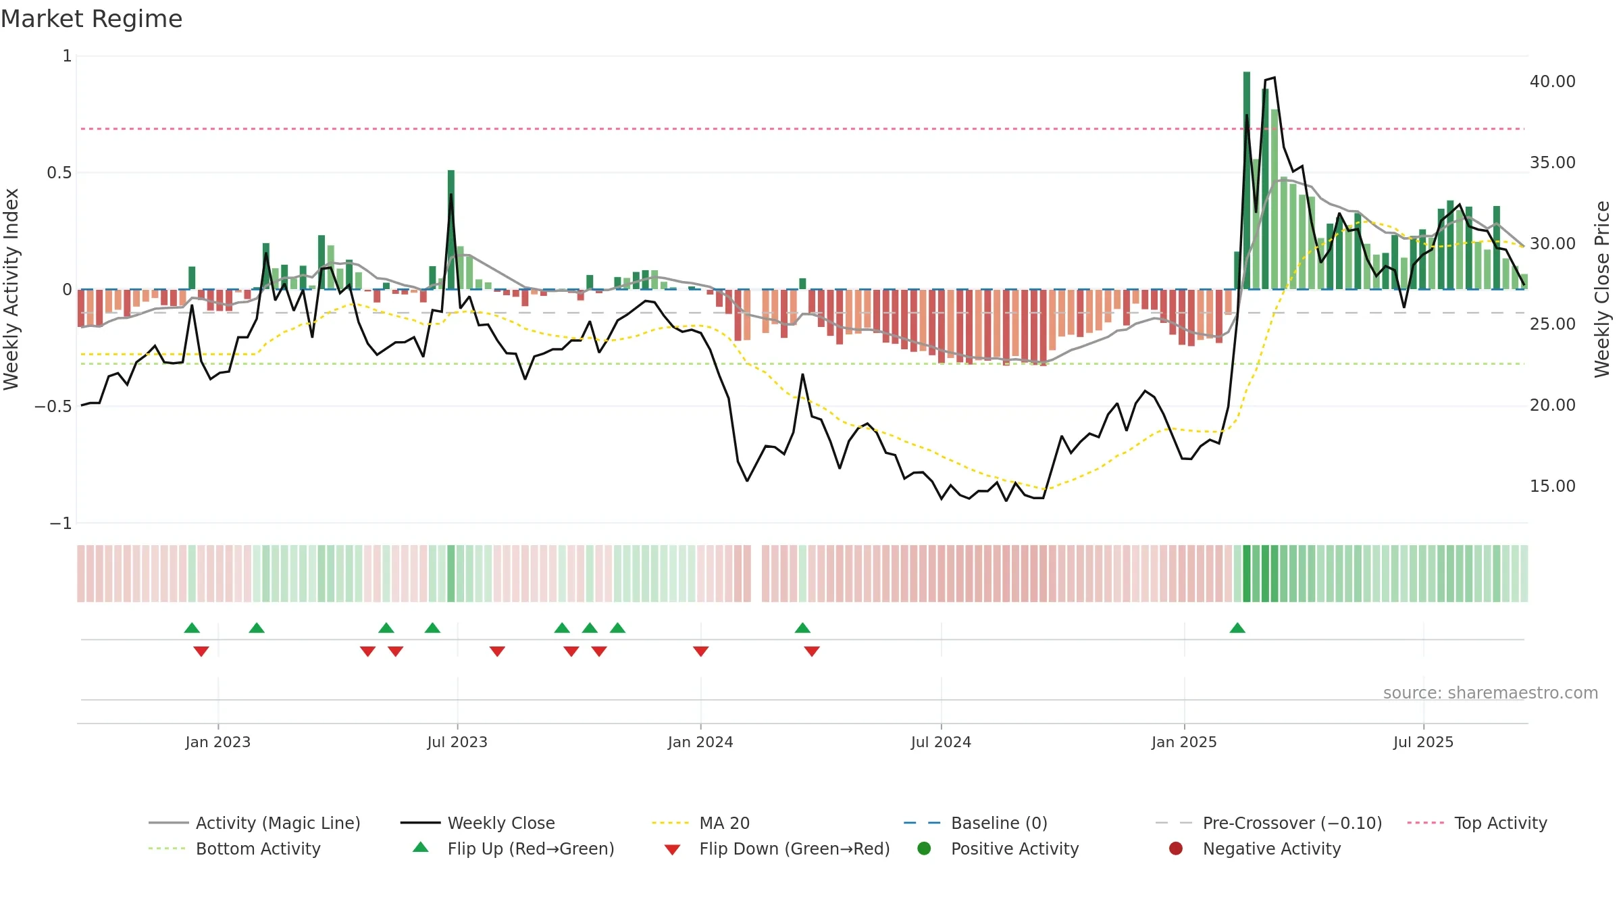
Task: Click the Flip Up marker near Jan 2025
Action: pos(1237,628)
